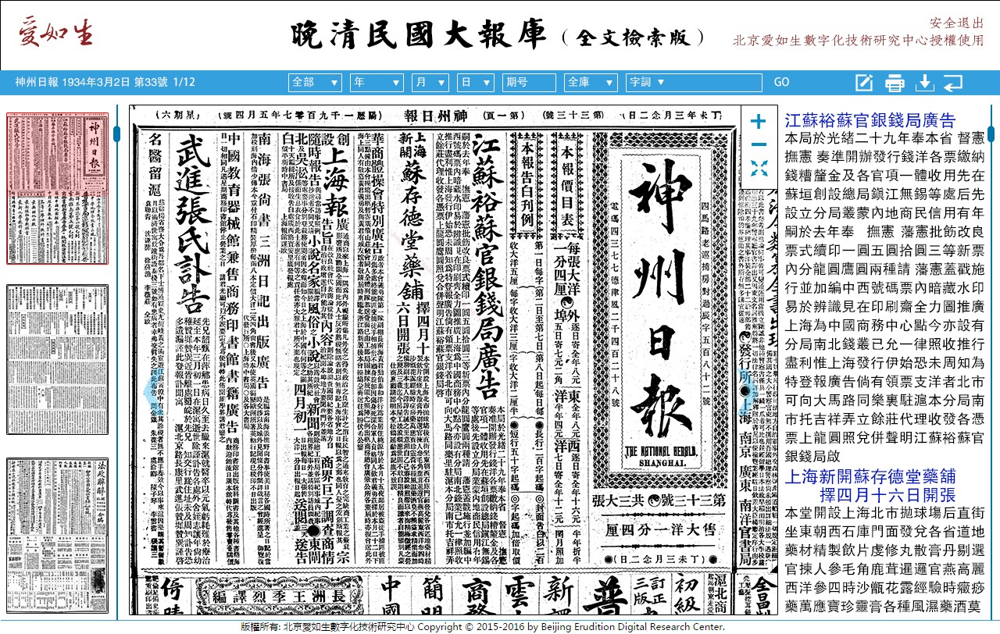Open the 全部 dropdown
Viewport: 1000px width, 634px height.
point(315,82)
